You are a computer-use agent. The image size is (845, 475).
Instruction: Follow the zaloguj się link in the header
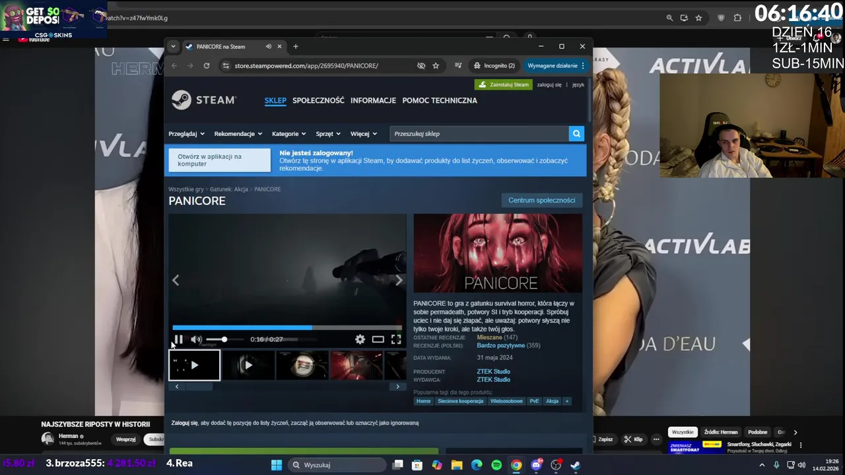pos(549,84)
